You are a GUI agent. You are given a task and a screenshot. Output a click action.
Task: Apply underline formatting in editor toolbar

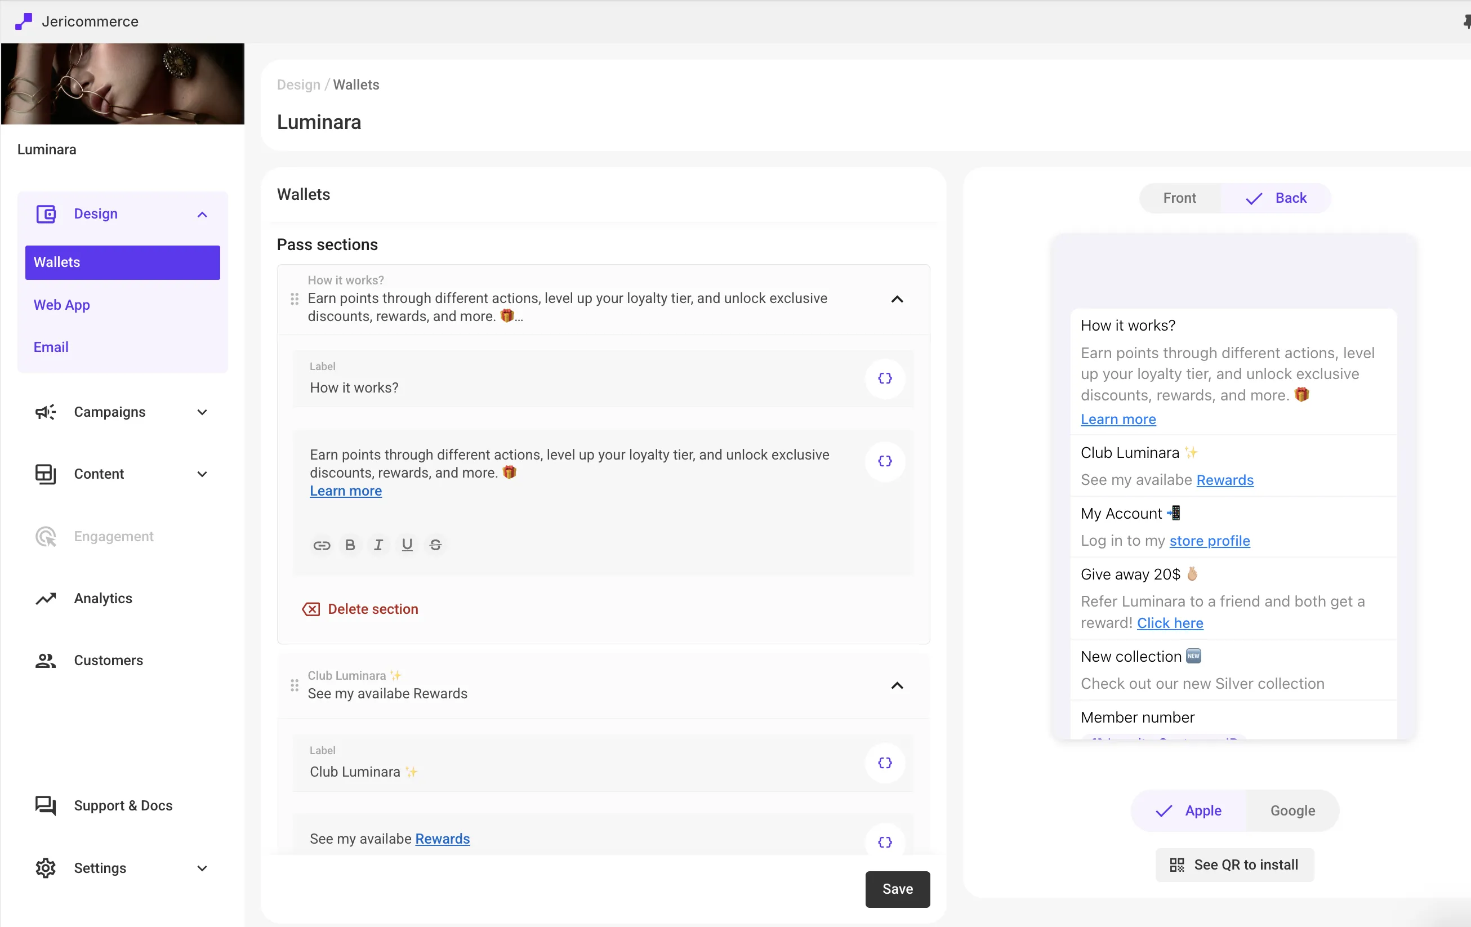(407, 545)
